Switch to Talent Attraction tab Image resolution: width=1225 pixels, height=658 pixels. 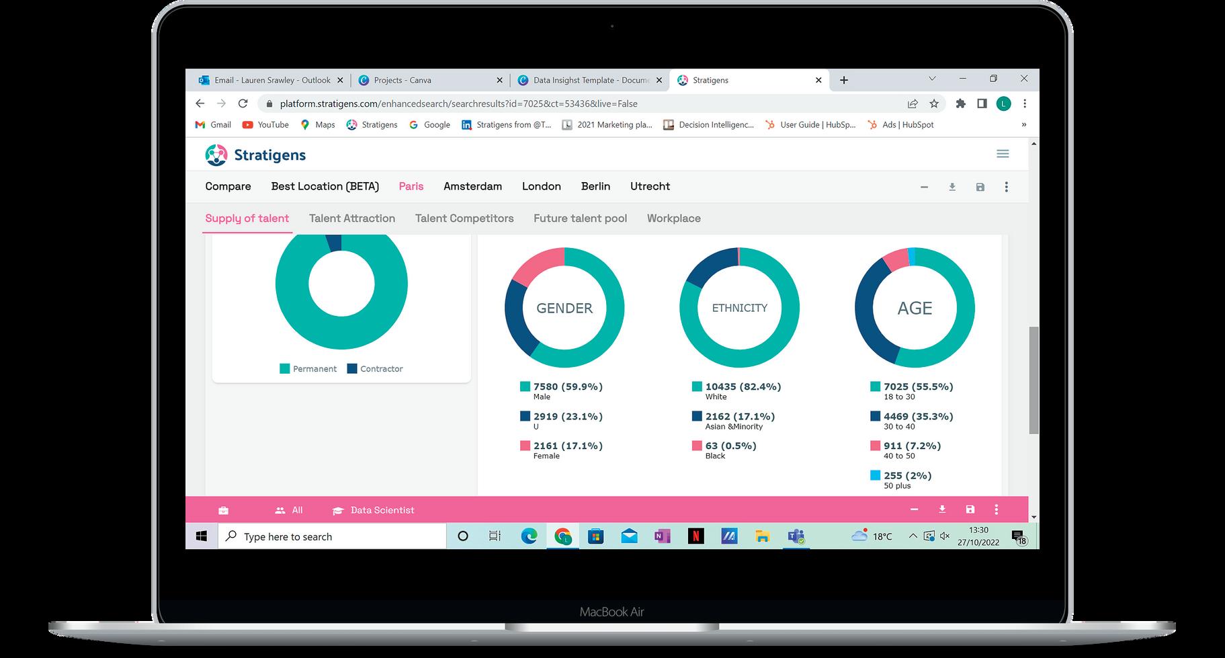pyautogui.click(x=352, y=218)
